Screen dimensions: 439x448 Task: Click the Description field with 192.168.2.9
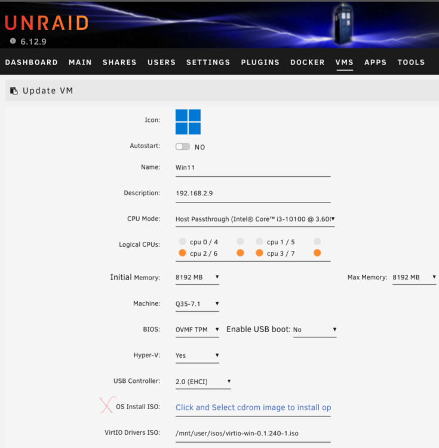point(253,194)
